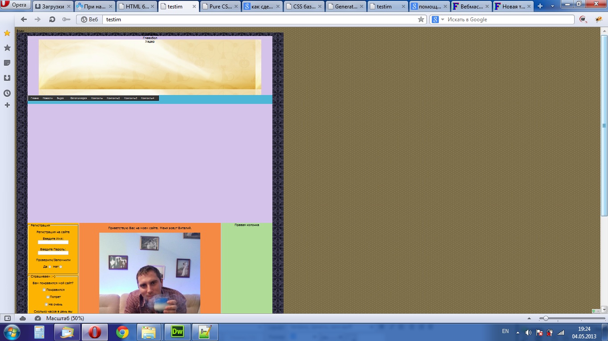Focus the address bar showing testim

click(x=259, y=20)
